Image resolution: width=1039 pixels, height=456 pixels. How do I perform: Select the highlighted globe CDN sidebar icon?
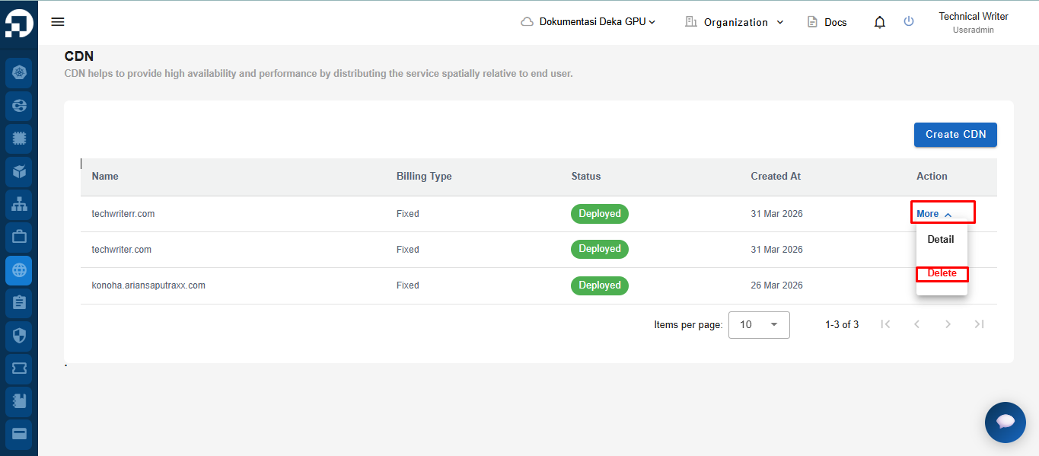pyautogui.click(x=19, y=269)
